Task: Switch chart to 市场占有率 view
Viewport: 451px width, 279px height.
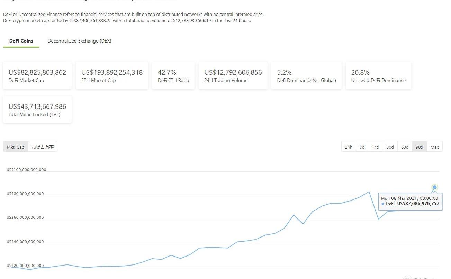Action: [43, 147]
